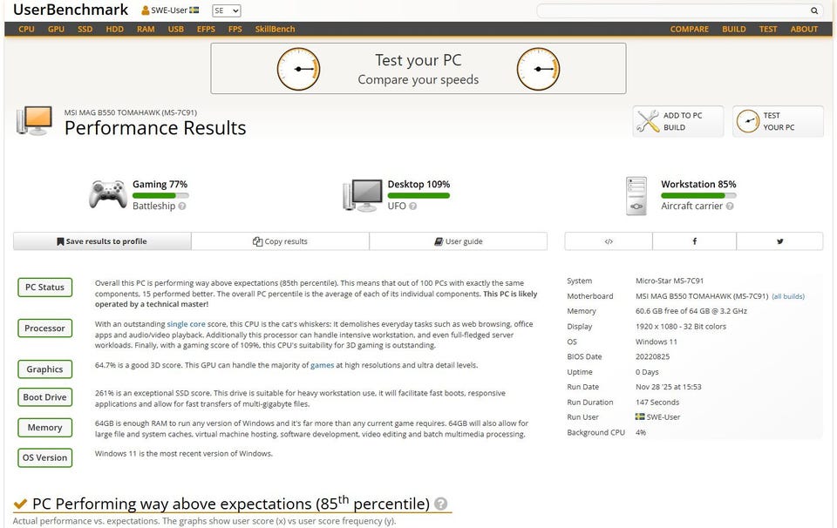
Task: Click the search magnifier icon
Action: click(814, 11)
